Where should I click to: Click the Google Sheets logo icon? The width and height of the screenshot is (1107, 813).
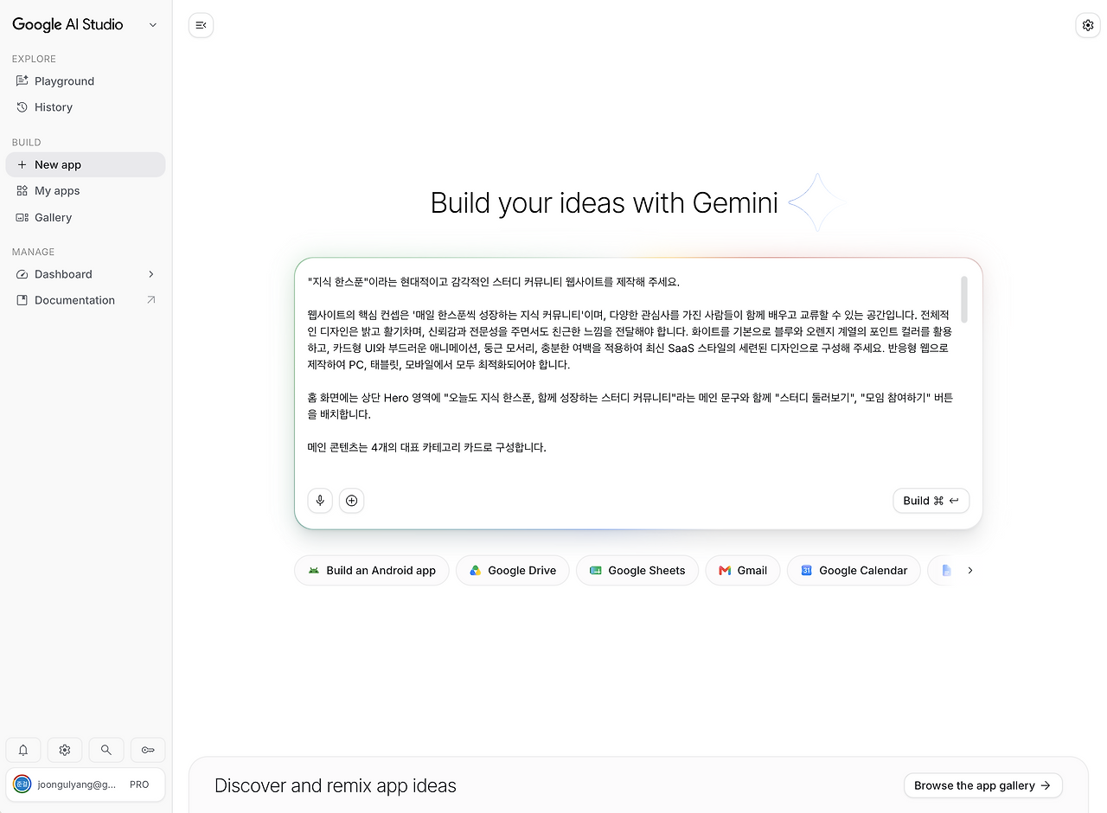[x=595, y=571]
